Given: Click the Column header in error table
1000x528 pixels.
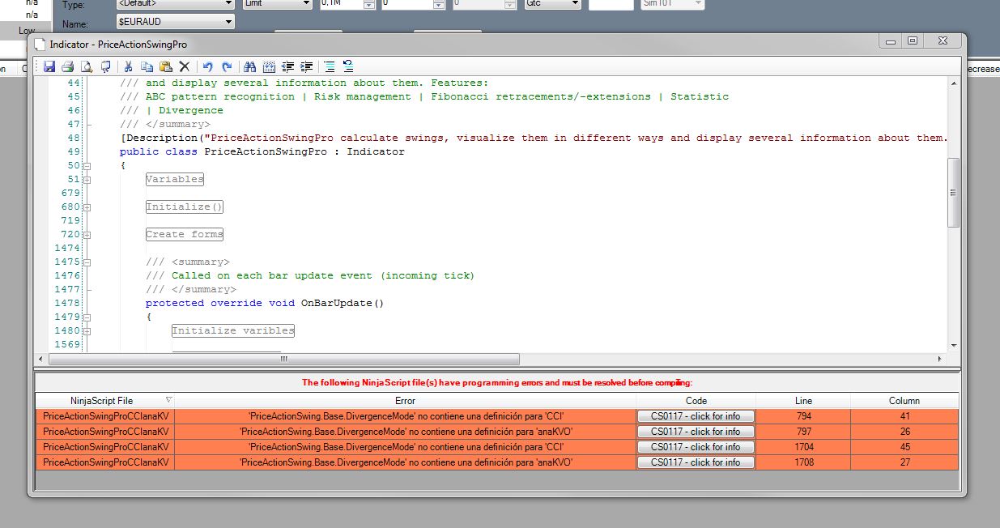Looking at the screenshot, I should (x=904, y=401).
